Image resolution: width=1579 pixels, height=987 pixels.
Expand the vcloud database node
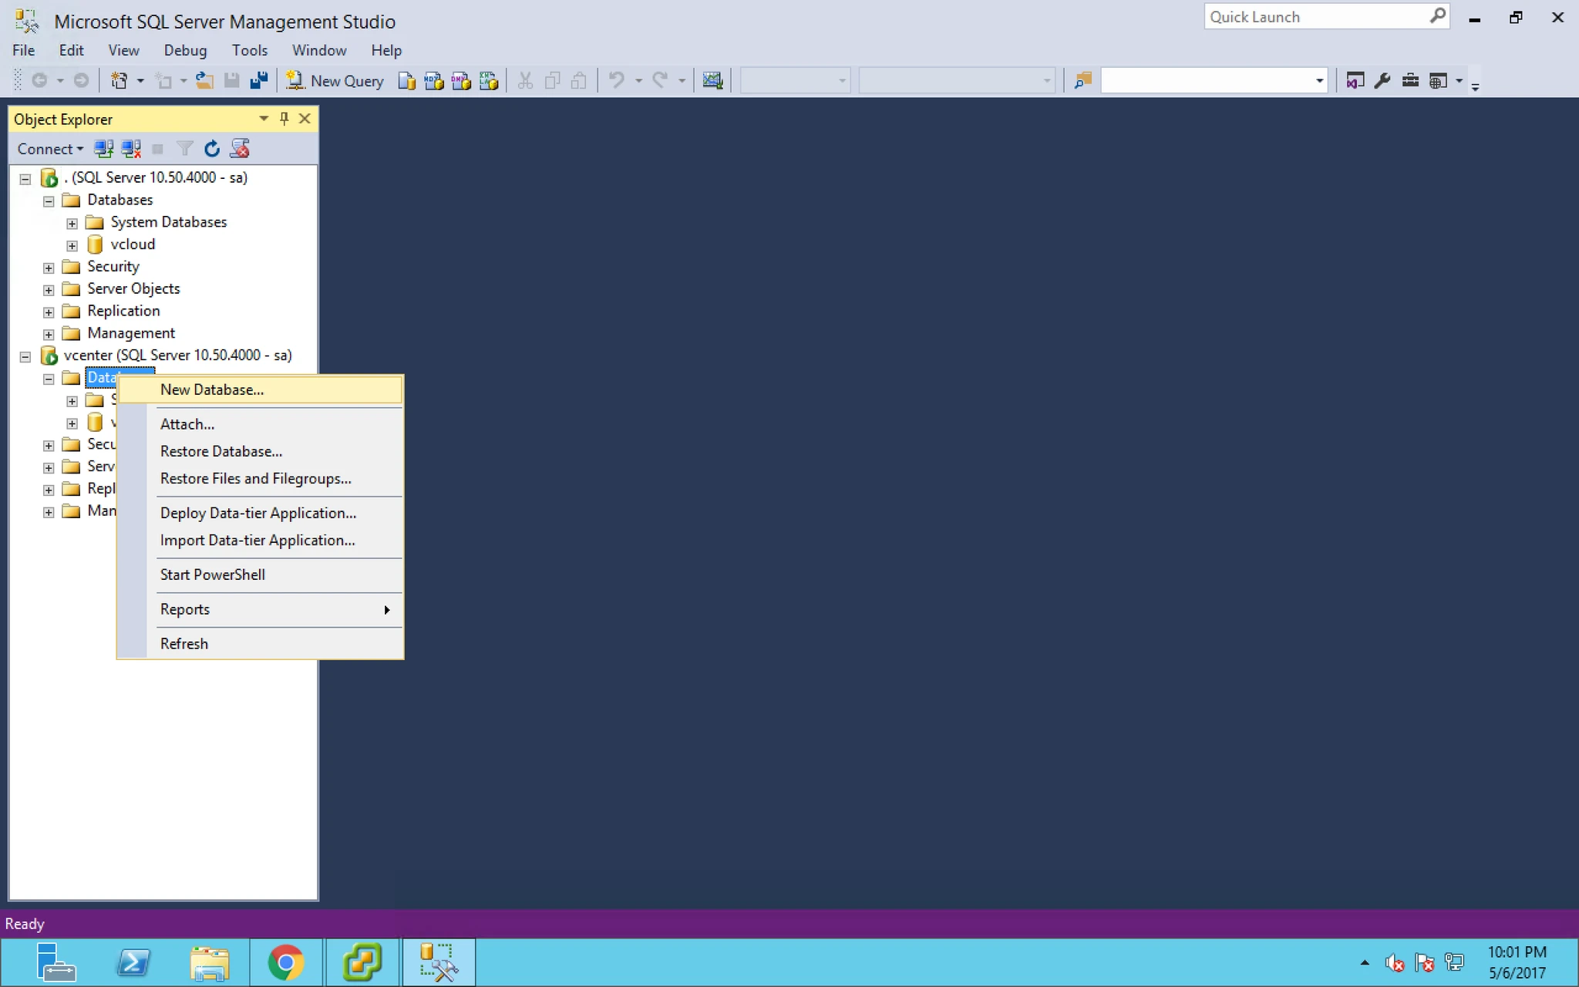72,245
